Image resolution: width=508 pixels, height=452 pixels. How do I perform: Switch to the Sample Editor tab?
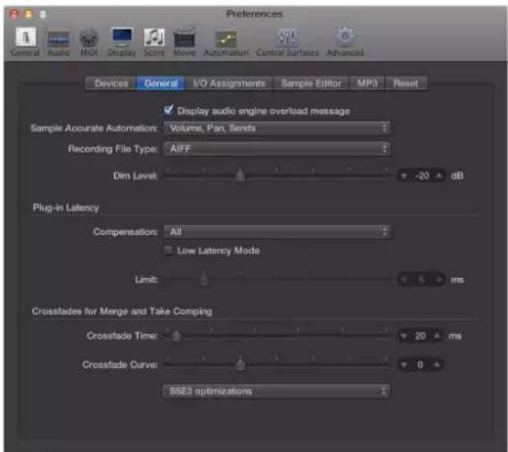pos(311,83)
